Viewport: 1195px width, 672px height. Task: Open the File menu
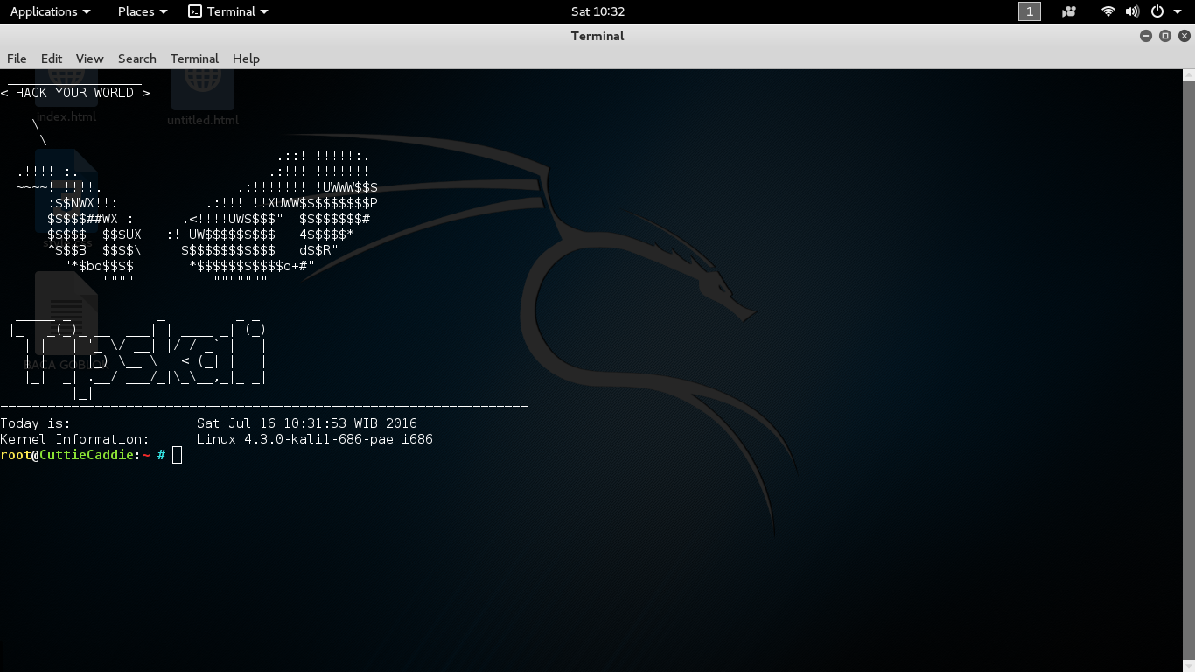[x=17, y=59]
